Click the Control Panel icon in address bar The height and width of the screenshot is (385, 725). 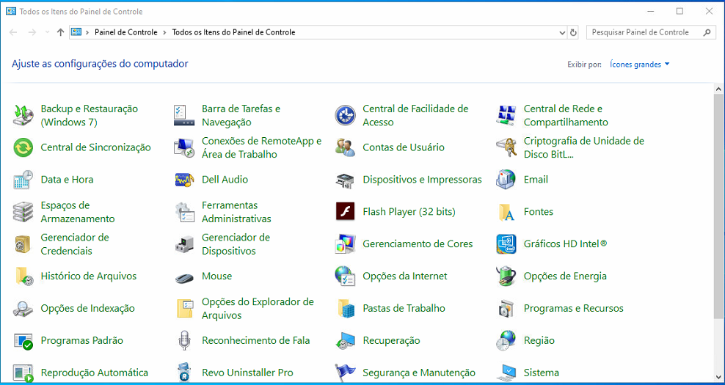pyautogui.click(x=76, y=32)
